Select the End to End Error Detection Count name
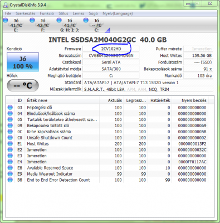Viewport: 220px width, 223px height. click(x=58, y=180)
